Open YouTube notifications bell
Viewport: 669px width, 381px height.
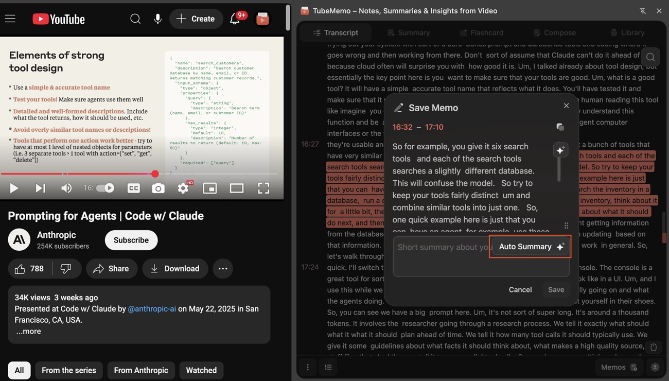coord(235,19)
